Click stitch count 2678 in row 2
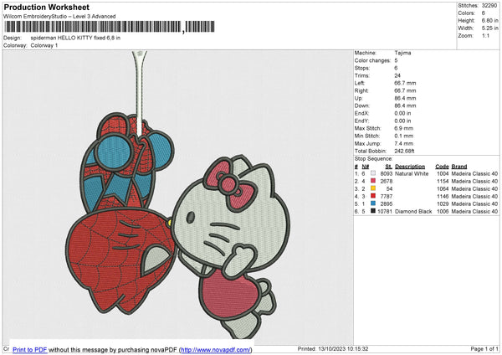This screenshot has width=502, height=355. (x=386, y=182)
